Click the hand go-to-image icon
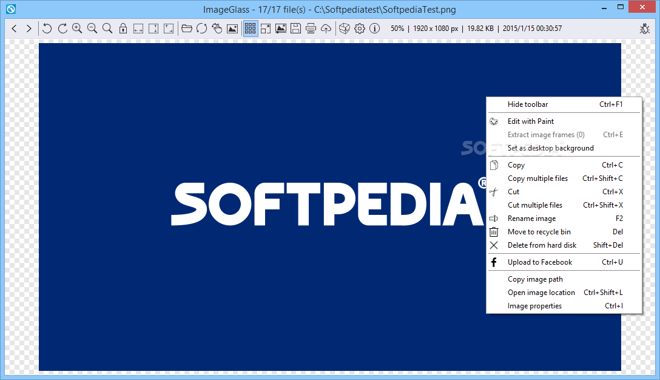Image resolution: width=660 pixels, height=380 pixels. click(x=217, y=29)
